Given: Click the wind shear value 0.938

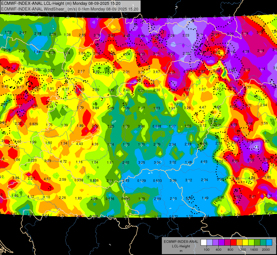Looking at the screenshot, I should pos(79,180).
